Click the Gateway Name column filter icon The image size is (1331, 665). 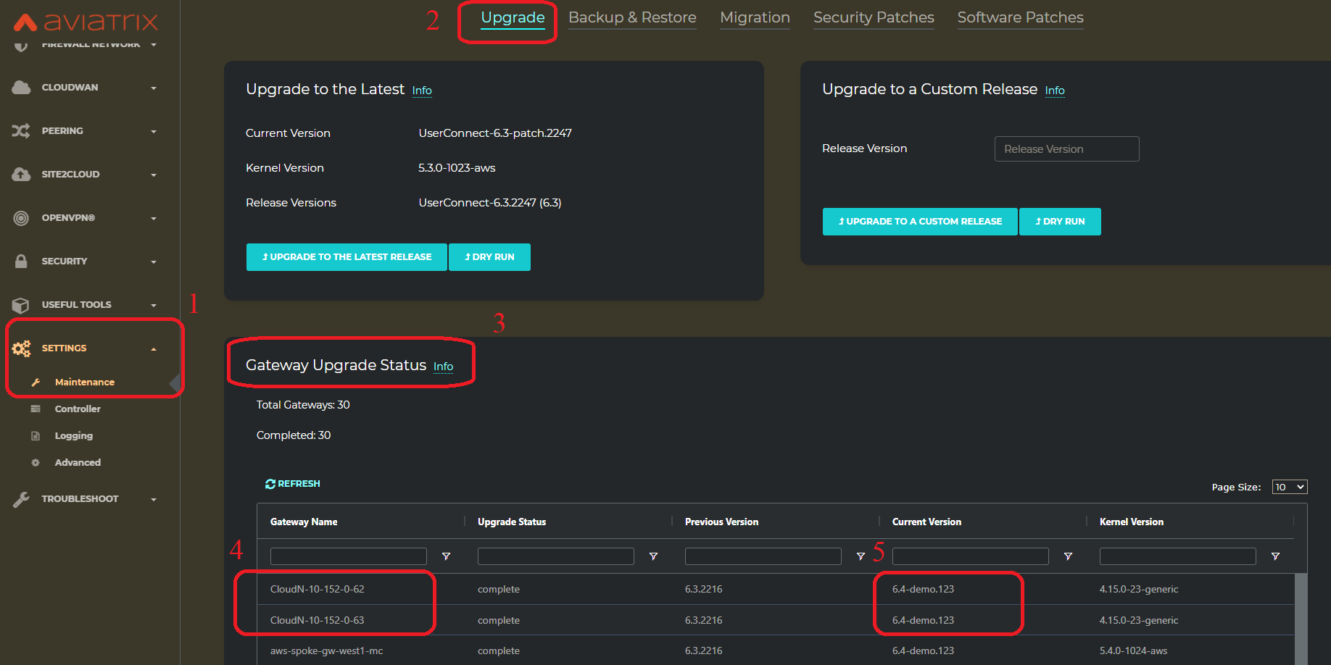click(x=446, y=556)
